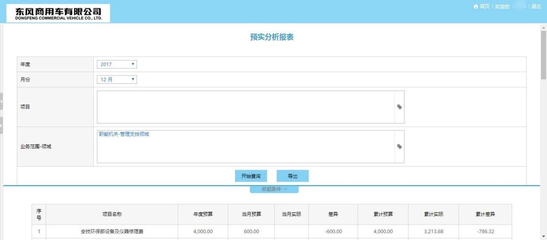The image size is (547, 240).
Task: Open the 年度 dropdown showing 2017
Action: [x=116, y=64]
